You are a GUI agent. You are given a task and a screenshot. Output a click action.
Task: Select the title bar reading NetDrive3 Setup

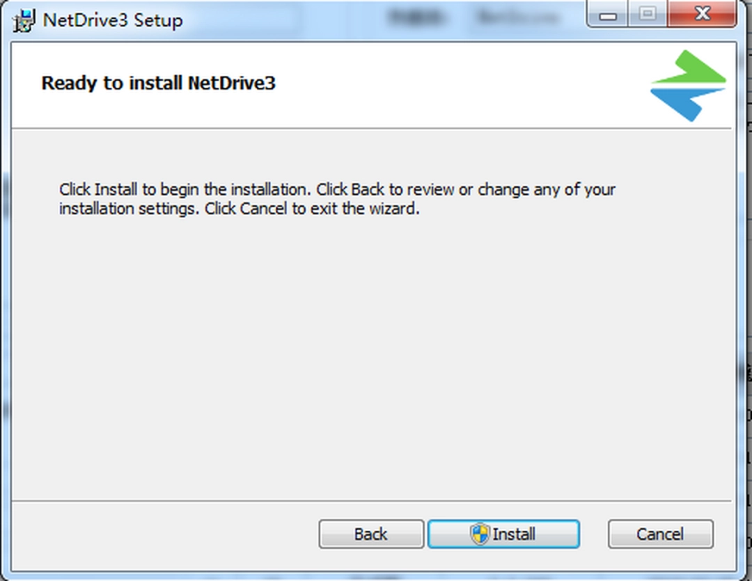pyautogui.click(x=111, y=21)
